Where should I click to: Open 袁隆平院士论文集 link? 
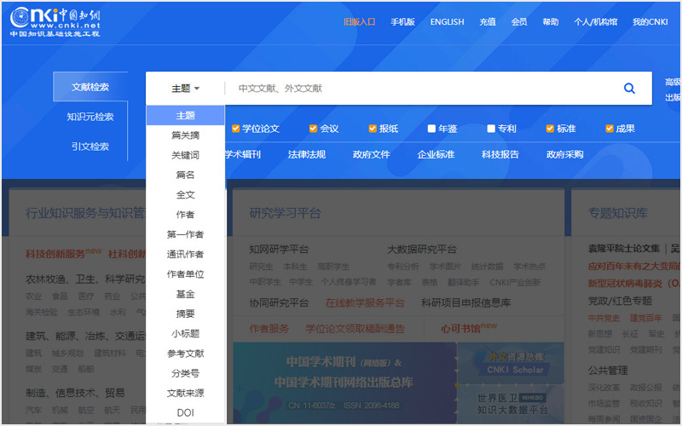click(624, 249)
